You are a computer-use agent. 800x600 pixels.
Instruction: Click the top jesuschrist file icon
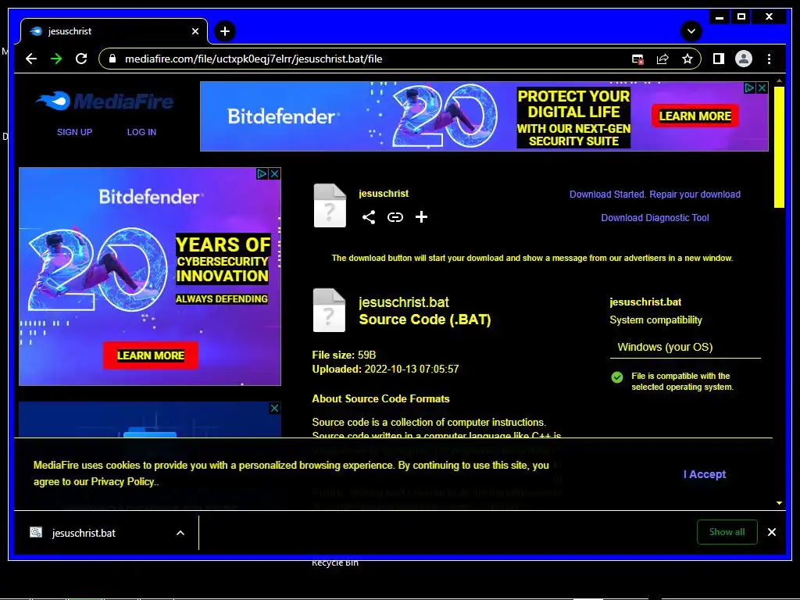click(330, 205)
